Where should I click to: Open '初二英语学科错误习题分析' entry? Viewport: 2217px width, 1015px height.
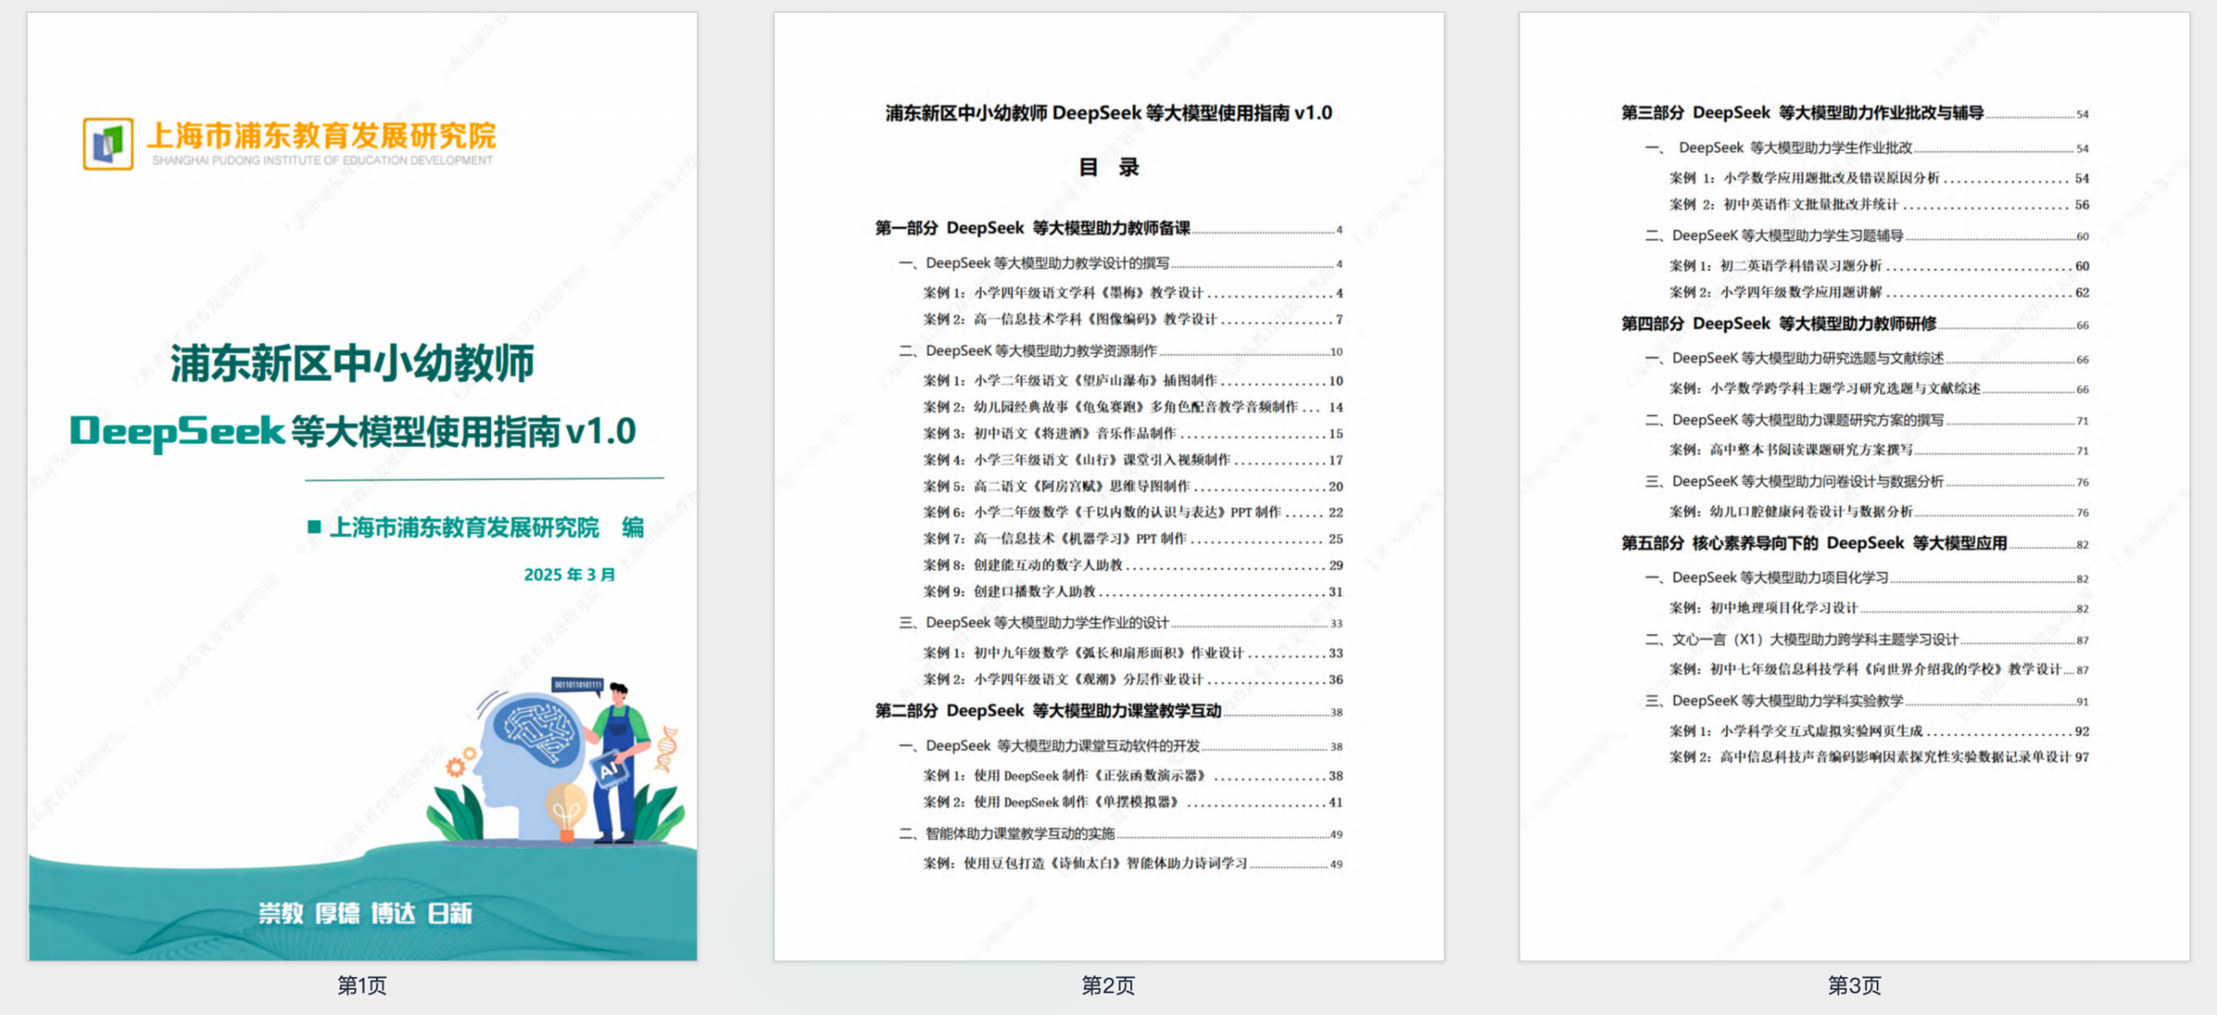click(x=1879, y=266)
